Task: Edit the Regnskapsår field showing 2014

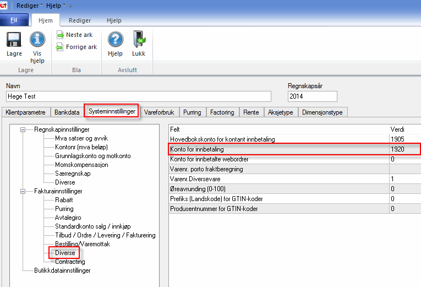Action: pyautogui.click(x=312, y=96)
